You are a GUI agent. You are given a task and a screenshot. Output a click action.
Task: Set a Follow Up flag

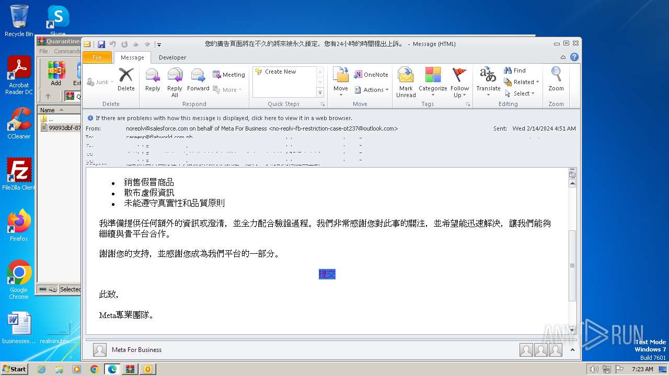pyautogui.click(x=460, y=83)
